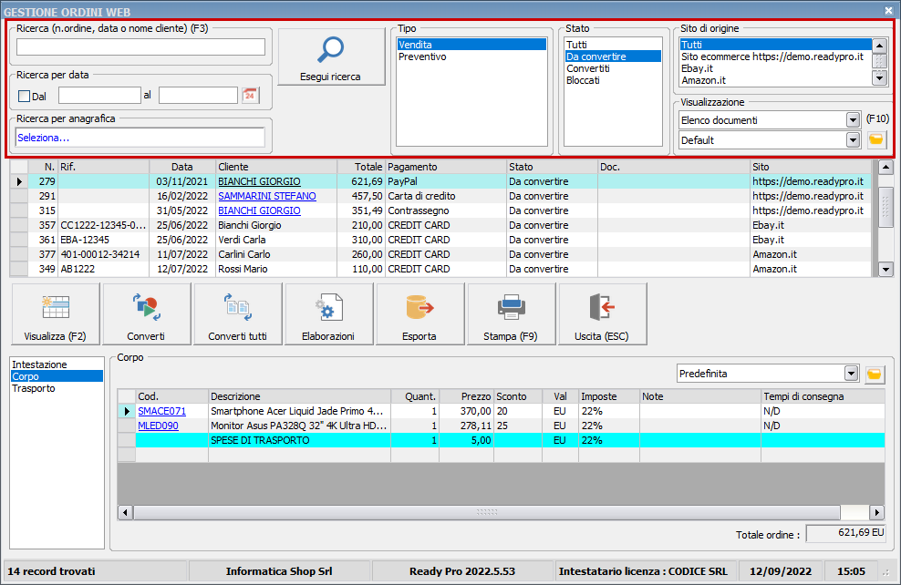Viewport: 901px width, 585px height.
Task: Open the Default visualization dropdown
Action: 853,140
